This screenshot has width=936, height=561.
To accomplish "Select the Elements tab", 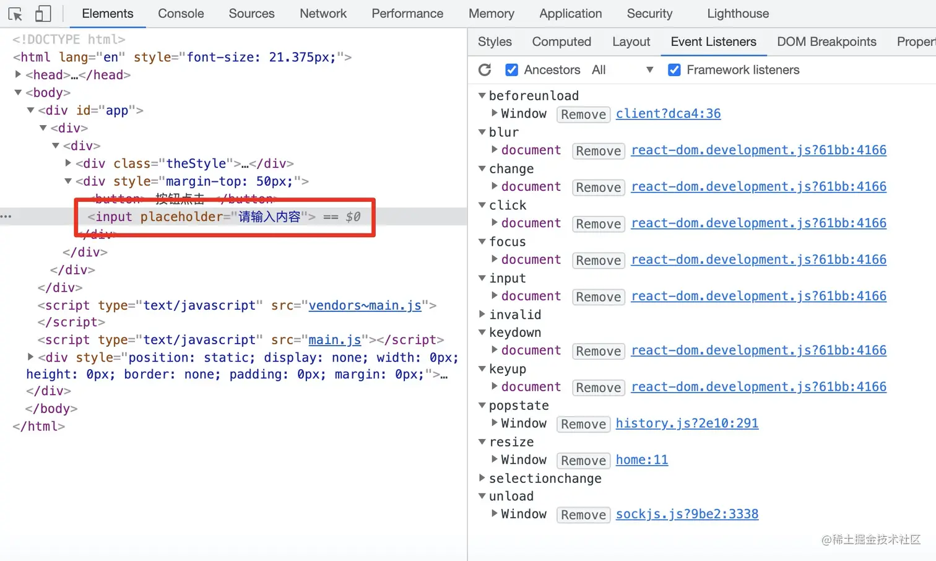I will click(108, 14).
